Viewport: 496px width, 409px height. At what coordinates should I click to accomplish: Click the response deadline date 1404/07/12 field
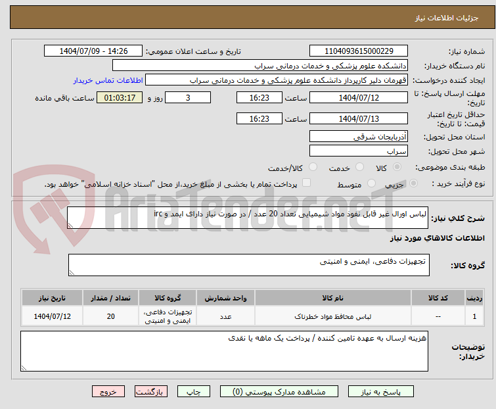pos(359,97)
